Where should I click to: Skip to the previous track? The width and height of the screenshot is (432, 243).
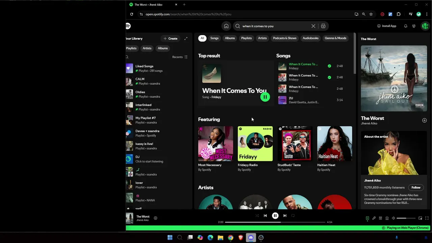[265, 216]
